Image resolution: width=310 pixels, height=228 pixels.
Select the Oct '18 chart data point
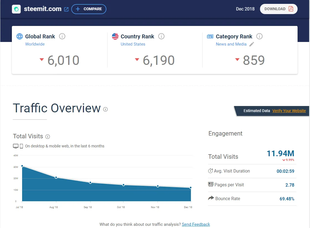click(124, 185)
